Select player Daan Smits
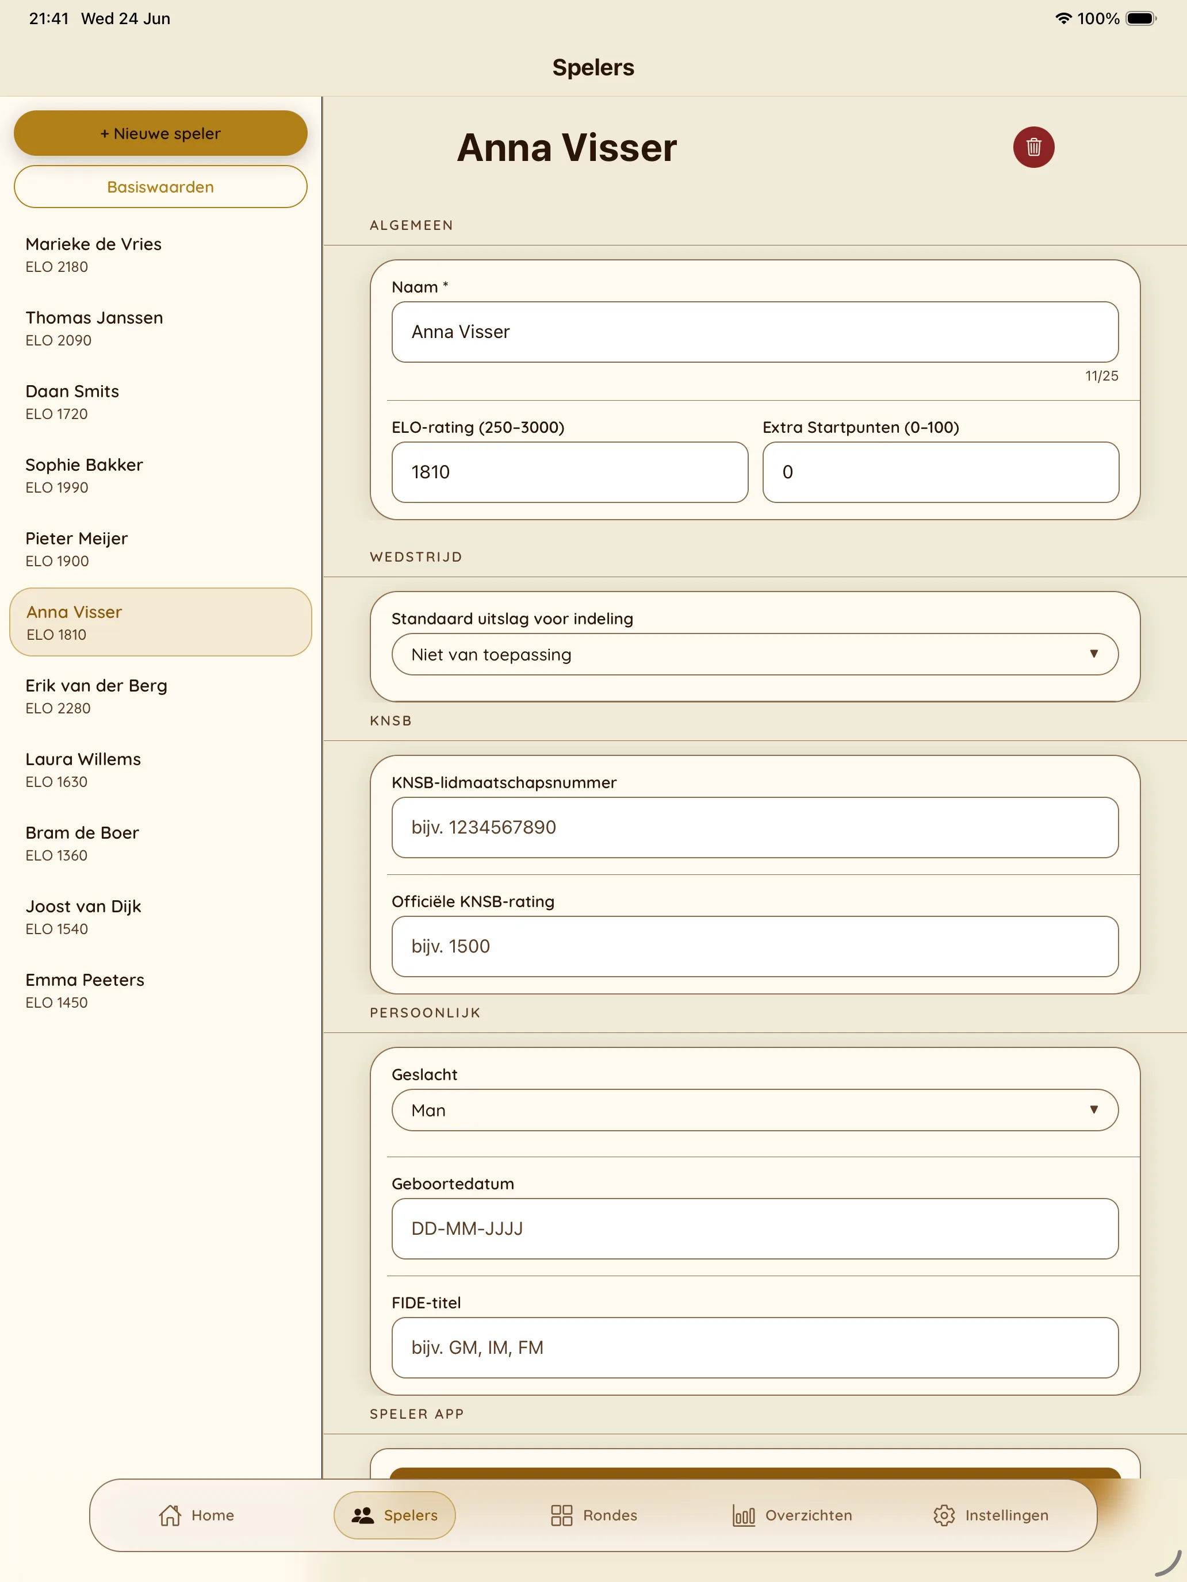The width and height of the screenshot is (1187, 1582). point(160,402)
